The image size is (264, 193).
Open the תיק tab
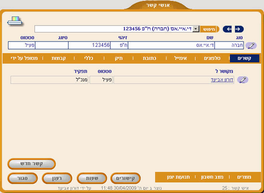[x=118, y=59]
